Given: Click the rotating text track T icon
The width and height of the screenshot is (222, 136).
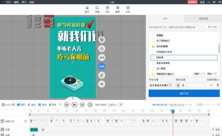Looking at the screenshot, I should (3, 121).
